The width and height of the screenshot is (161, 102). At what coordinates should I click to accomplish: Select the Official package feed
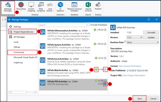[x=17, y=47]
